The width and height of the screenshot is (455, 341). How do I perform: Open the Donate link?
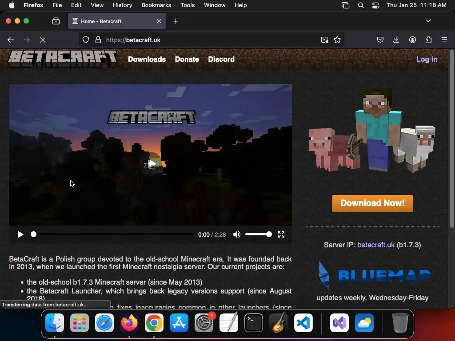click(x=187, y=59)
